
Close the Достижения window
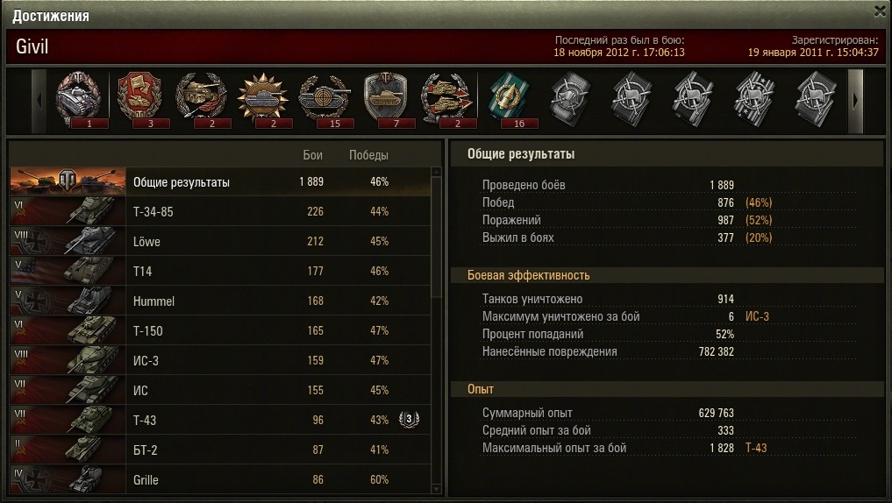click(x=880, y=12)
